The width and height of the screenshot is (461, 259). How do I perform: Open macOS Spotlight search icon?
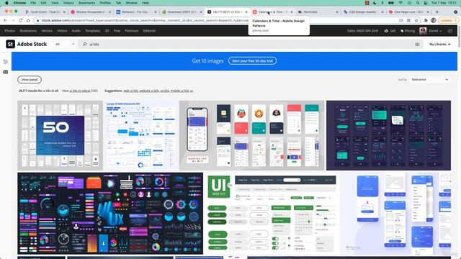(x=418, y=3)
